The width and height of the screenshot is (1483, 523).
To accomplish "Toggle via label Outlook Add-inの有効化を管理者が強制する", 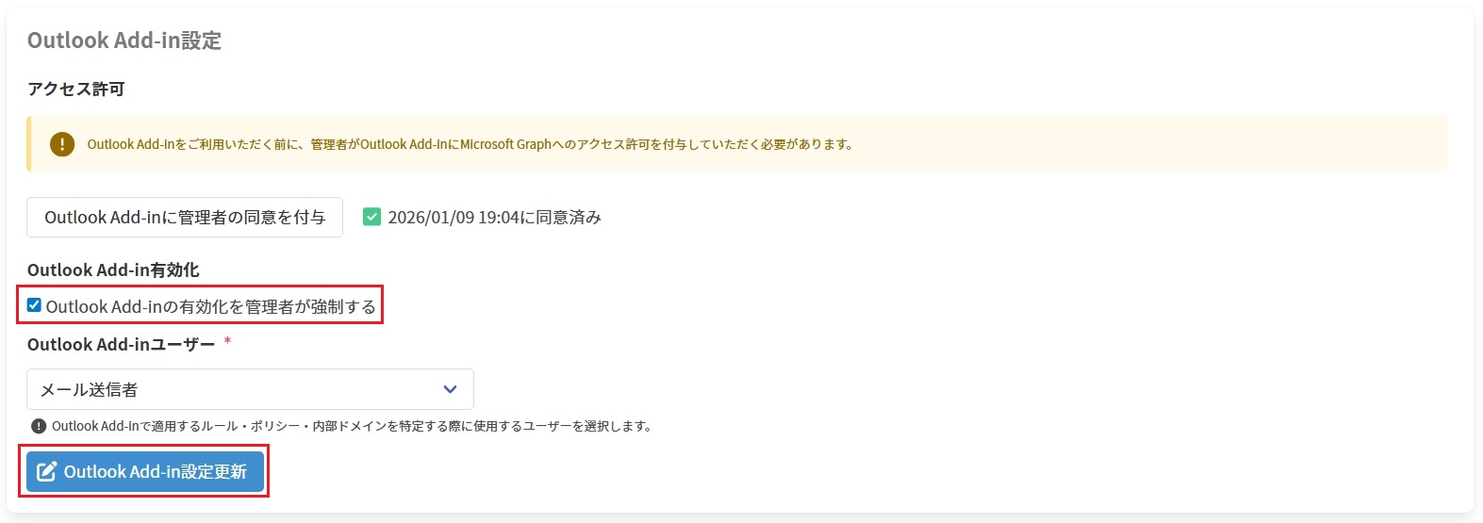I will pos(211,306).
